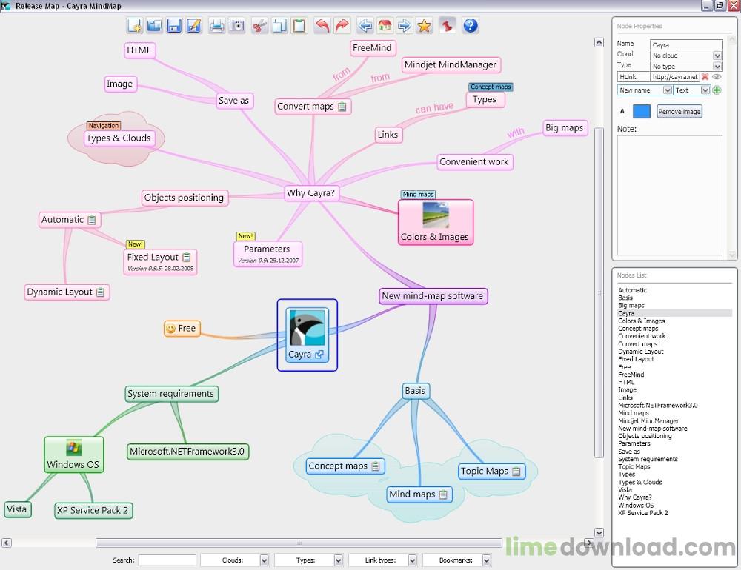Go to Home node via house icon

[x=385, y=26]
